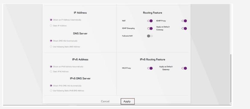Turn off IGMP Snooping switch
250x109 pixels.
tap(150, 29)
